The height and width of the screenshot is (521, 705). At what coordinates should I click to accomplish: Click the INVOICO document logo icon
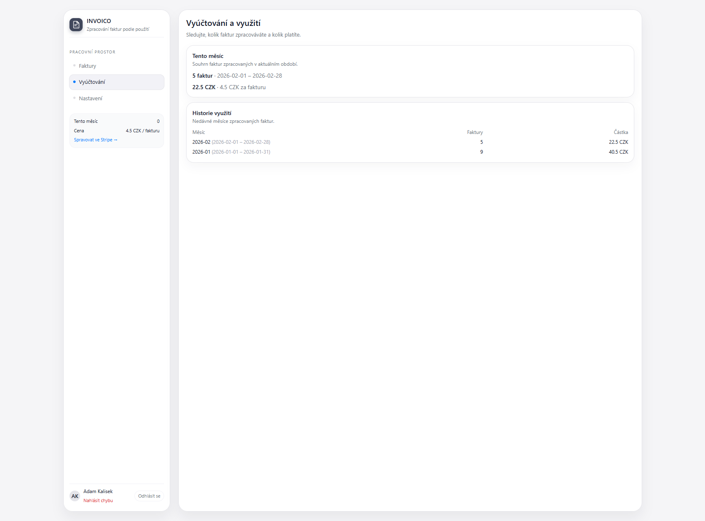tap(76, 25)
